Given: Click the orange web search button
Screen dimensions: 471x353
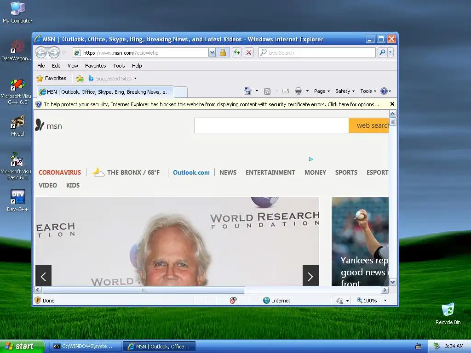Looking at the screenshot, I should pos(368,125).
